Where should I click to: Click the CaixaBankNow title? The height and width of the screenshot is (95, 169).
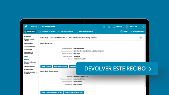[x=48, y=26]
